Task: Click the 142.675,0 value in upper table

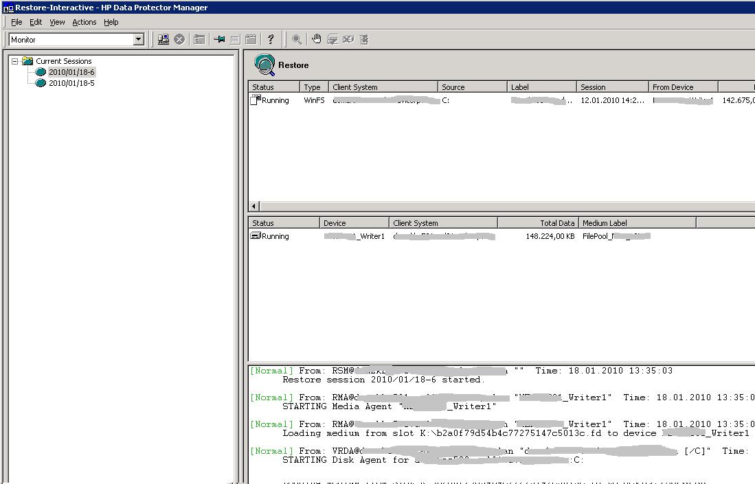Action: tap(738, 100)
